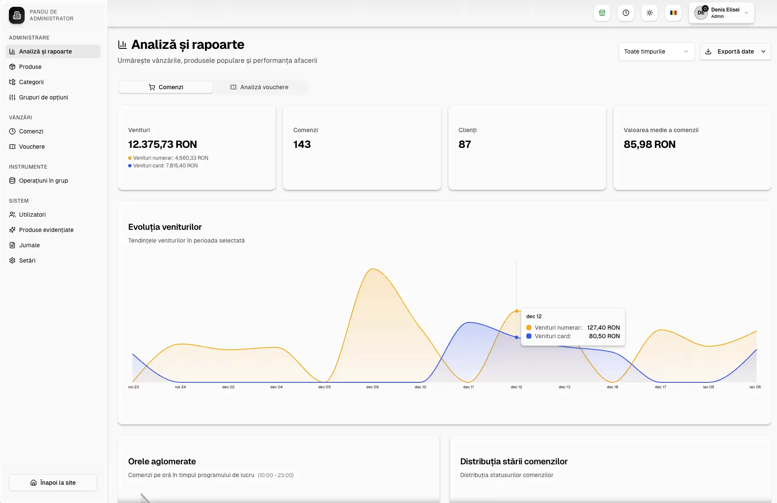This screenshot has width=777, height=503.
Task: Open the clock history icon in header
Action: [626, 13]
